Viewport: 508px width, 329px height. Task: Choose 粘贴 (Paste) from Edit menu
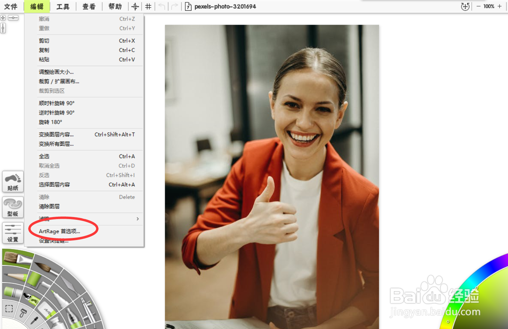84,60
